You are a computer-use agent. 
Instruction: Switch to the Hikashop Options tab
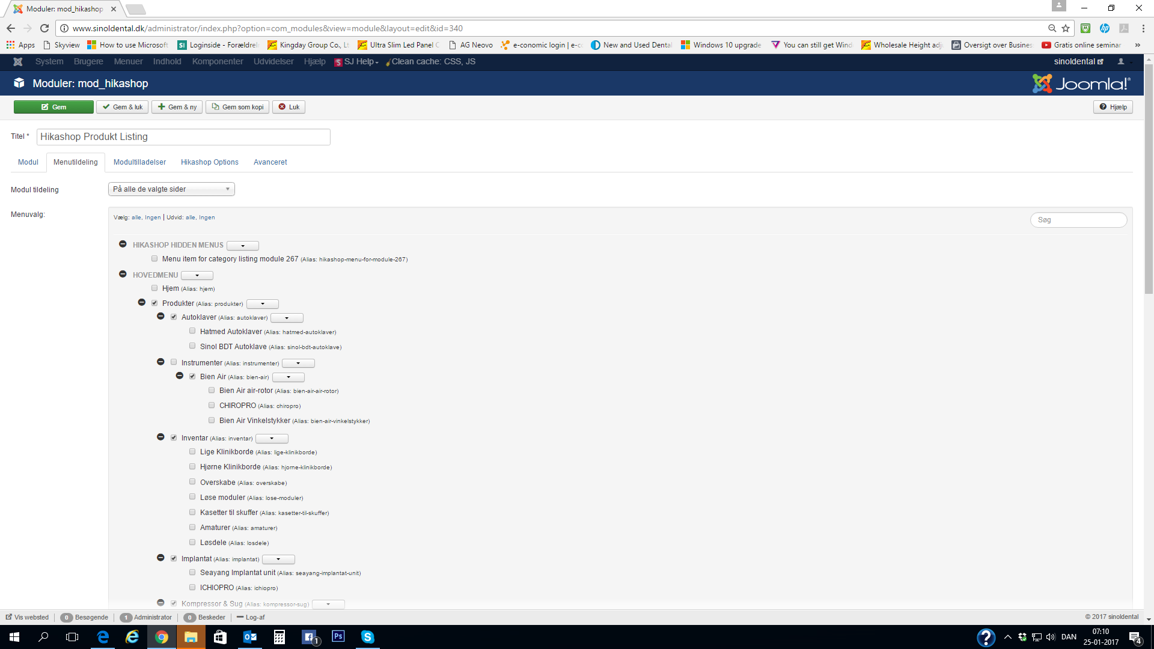click(x=209, y=162)
